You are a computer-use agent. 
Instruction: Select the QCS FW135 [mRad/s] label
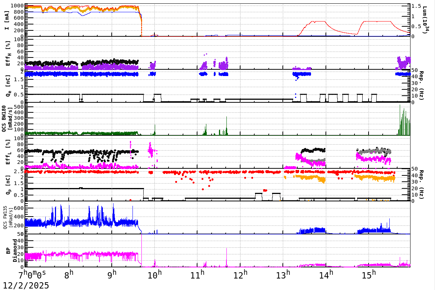click(x=7, y=217)
